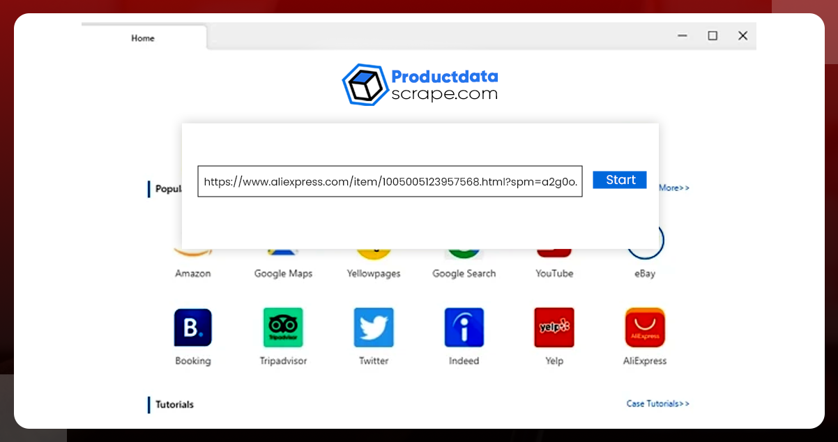Open the Tripadvisor owl icon

283,328
